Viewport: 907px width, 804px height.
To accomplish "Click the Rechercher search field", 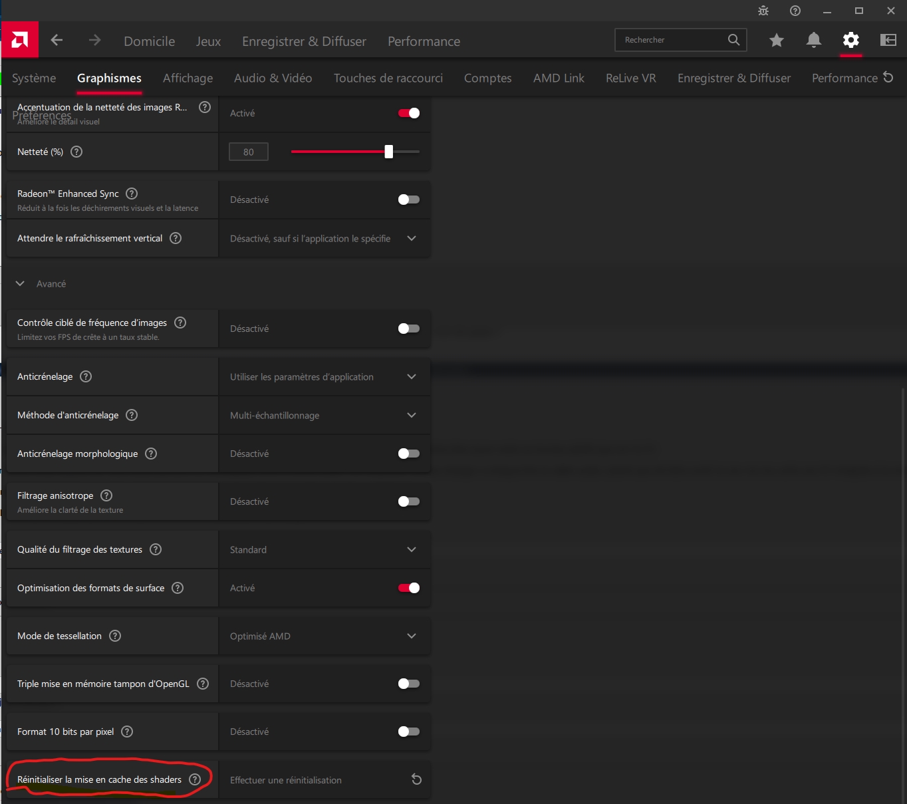I will [672, 40].
